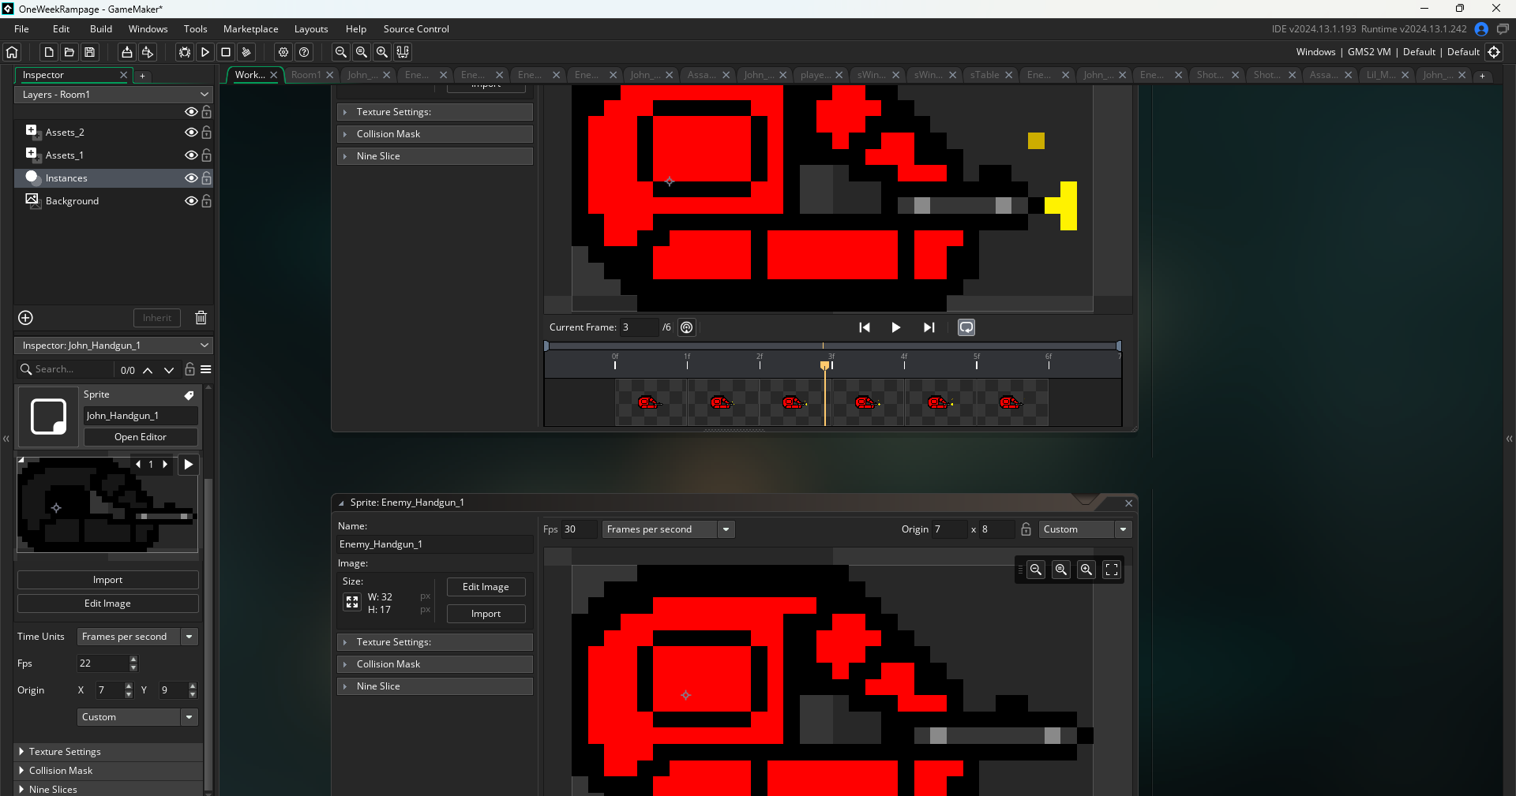This screenshot has height=796, width=1516.
Task: Click Import in Enemy_Handgun_1 editor
Action: (x=486, y=614)
